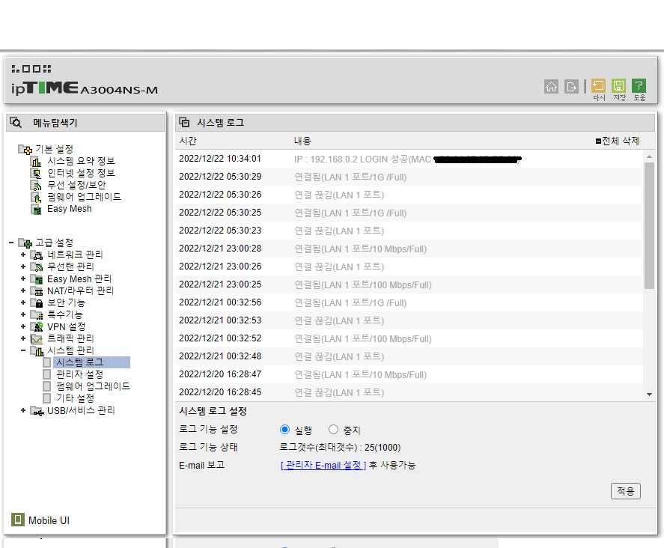This screenshot has height=548, width=664.
Task: Click the orange 다시 refresh icon
Action: pos(598,86)
